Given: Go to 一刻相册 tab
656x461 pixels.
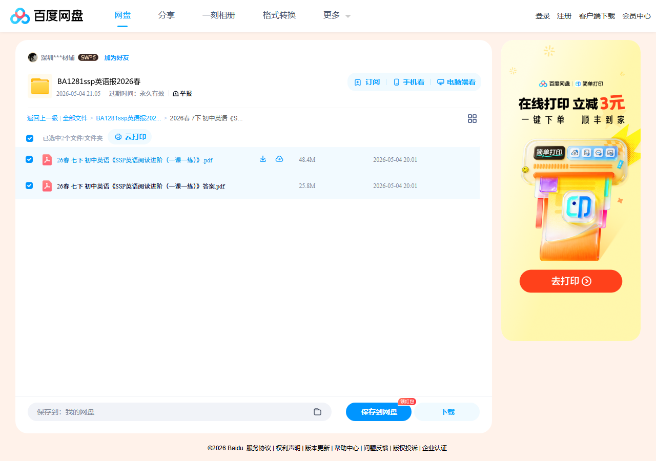Looking at the screenshot, I should 219,15.
